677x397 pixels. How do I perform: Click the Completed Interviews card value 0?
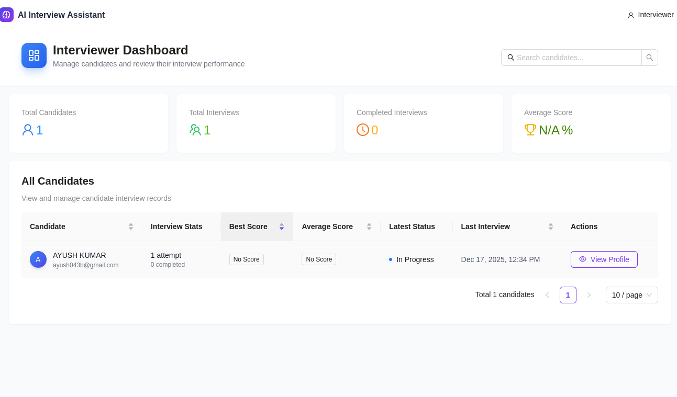375,130
